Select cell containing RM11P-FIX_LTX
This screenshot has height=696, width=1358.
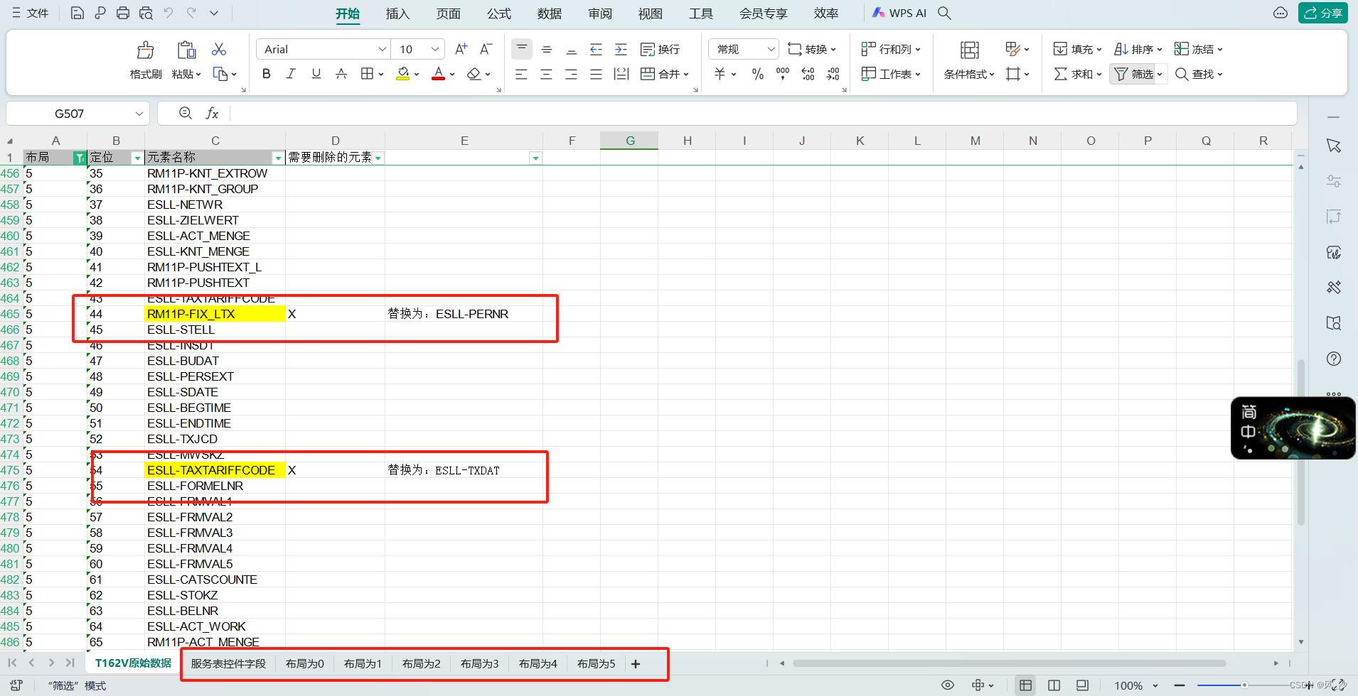[215, 314]
